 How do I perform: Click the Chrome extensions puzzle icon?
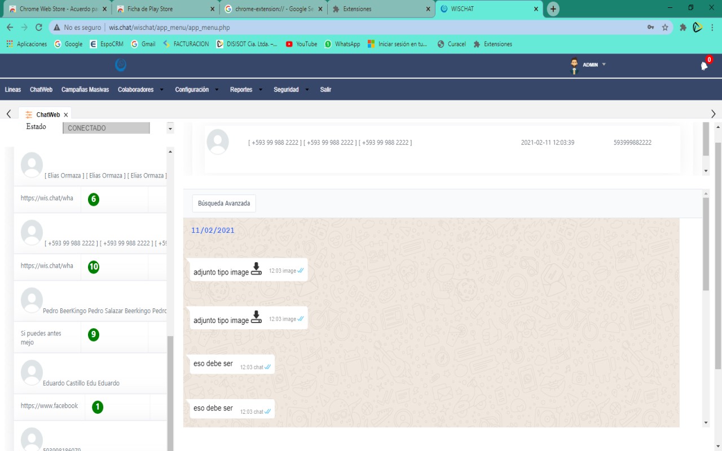(x=683, y=26)
